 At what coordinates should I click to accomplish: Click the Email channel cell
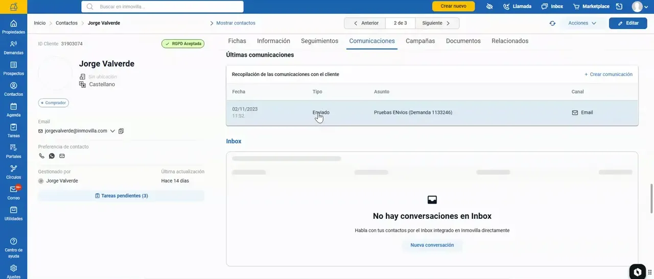click(582, 113)
